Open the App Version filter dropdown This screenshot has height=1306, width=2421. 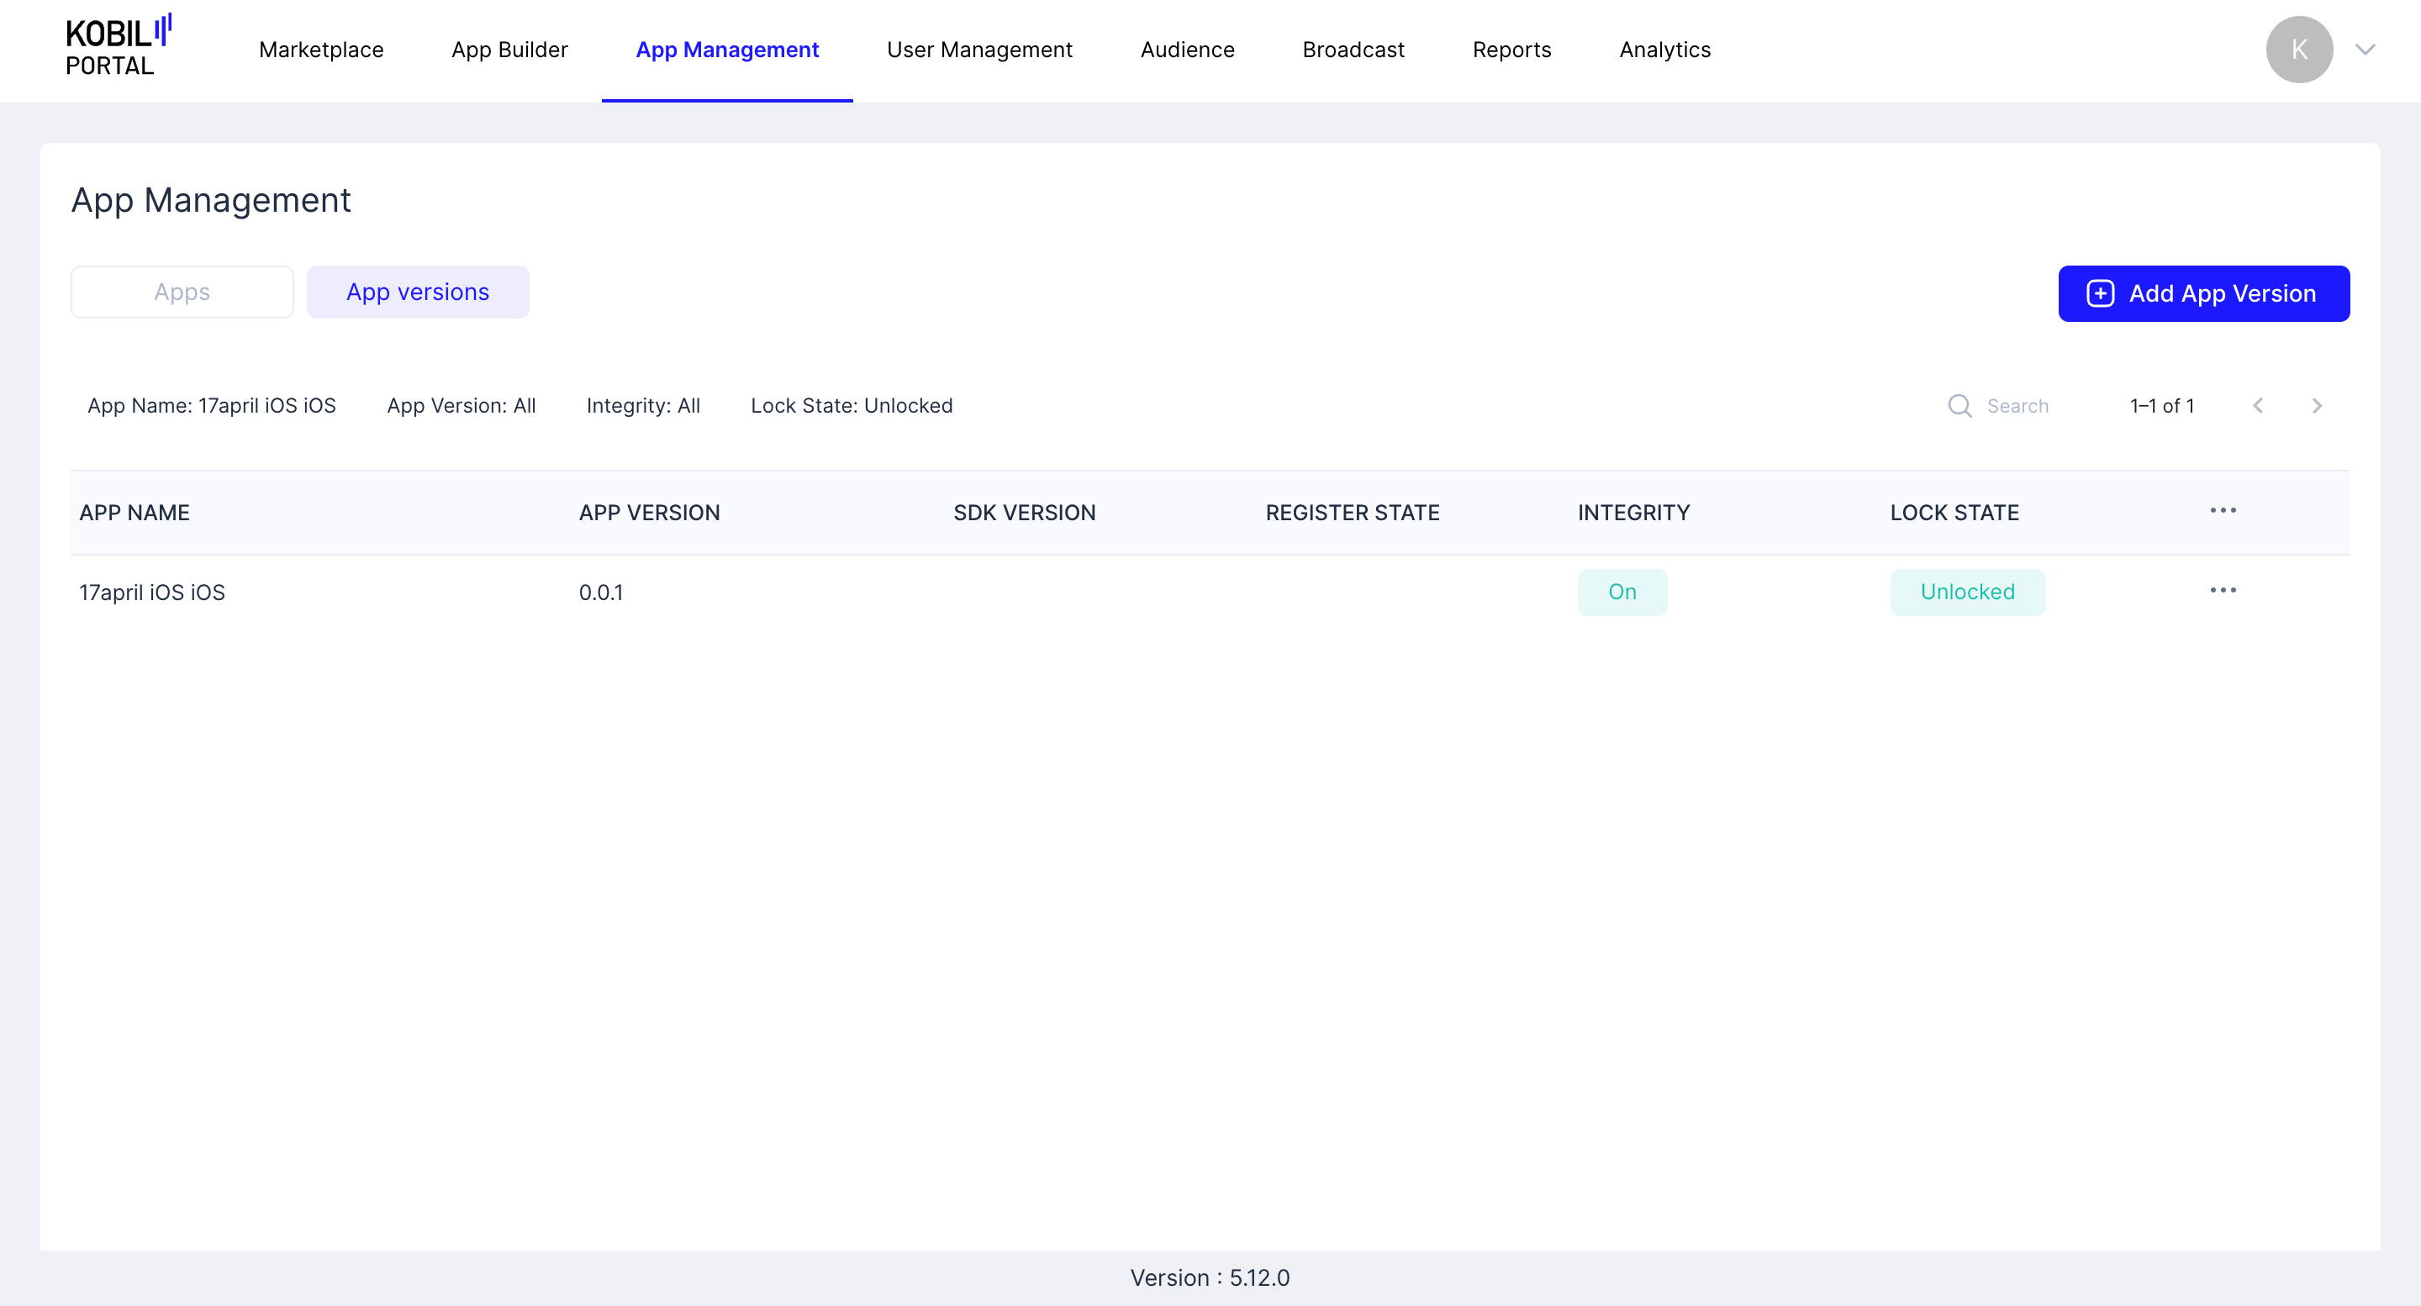tap(461, 406)
